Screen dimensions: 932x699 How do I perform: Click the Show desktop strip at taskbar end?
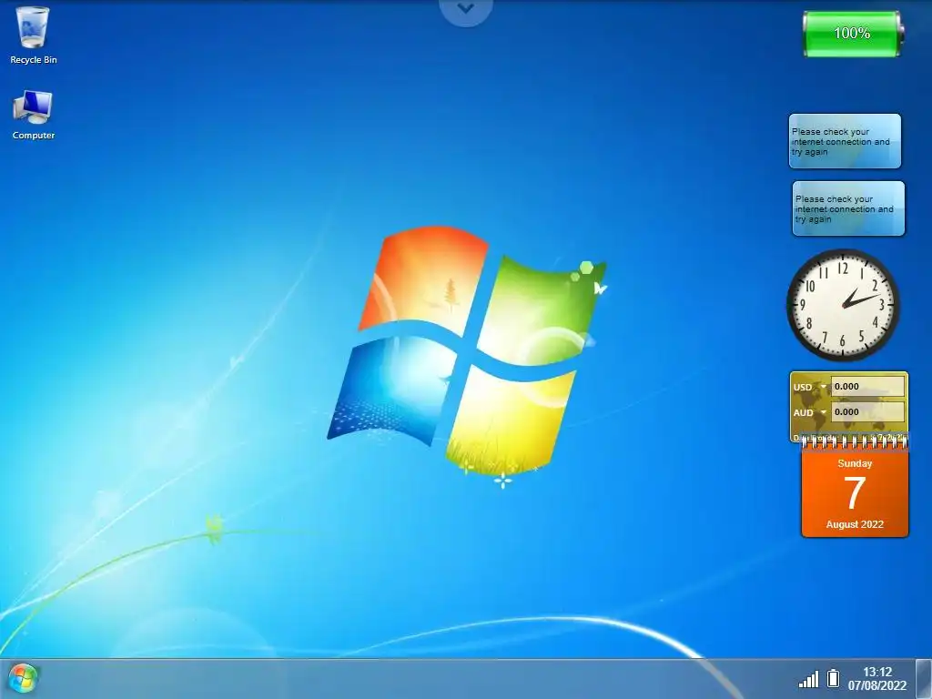(x=923, y=679)
